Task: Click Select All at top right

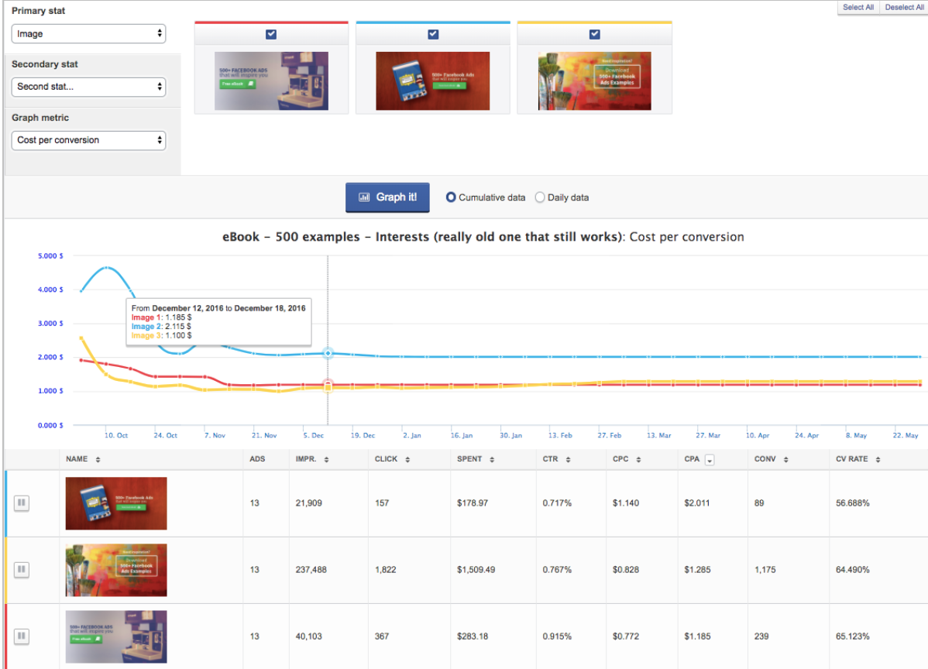Action: tap(858, 7)
